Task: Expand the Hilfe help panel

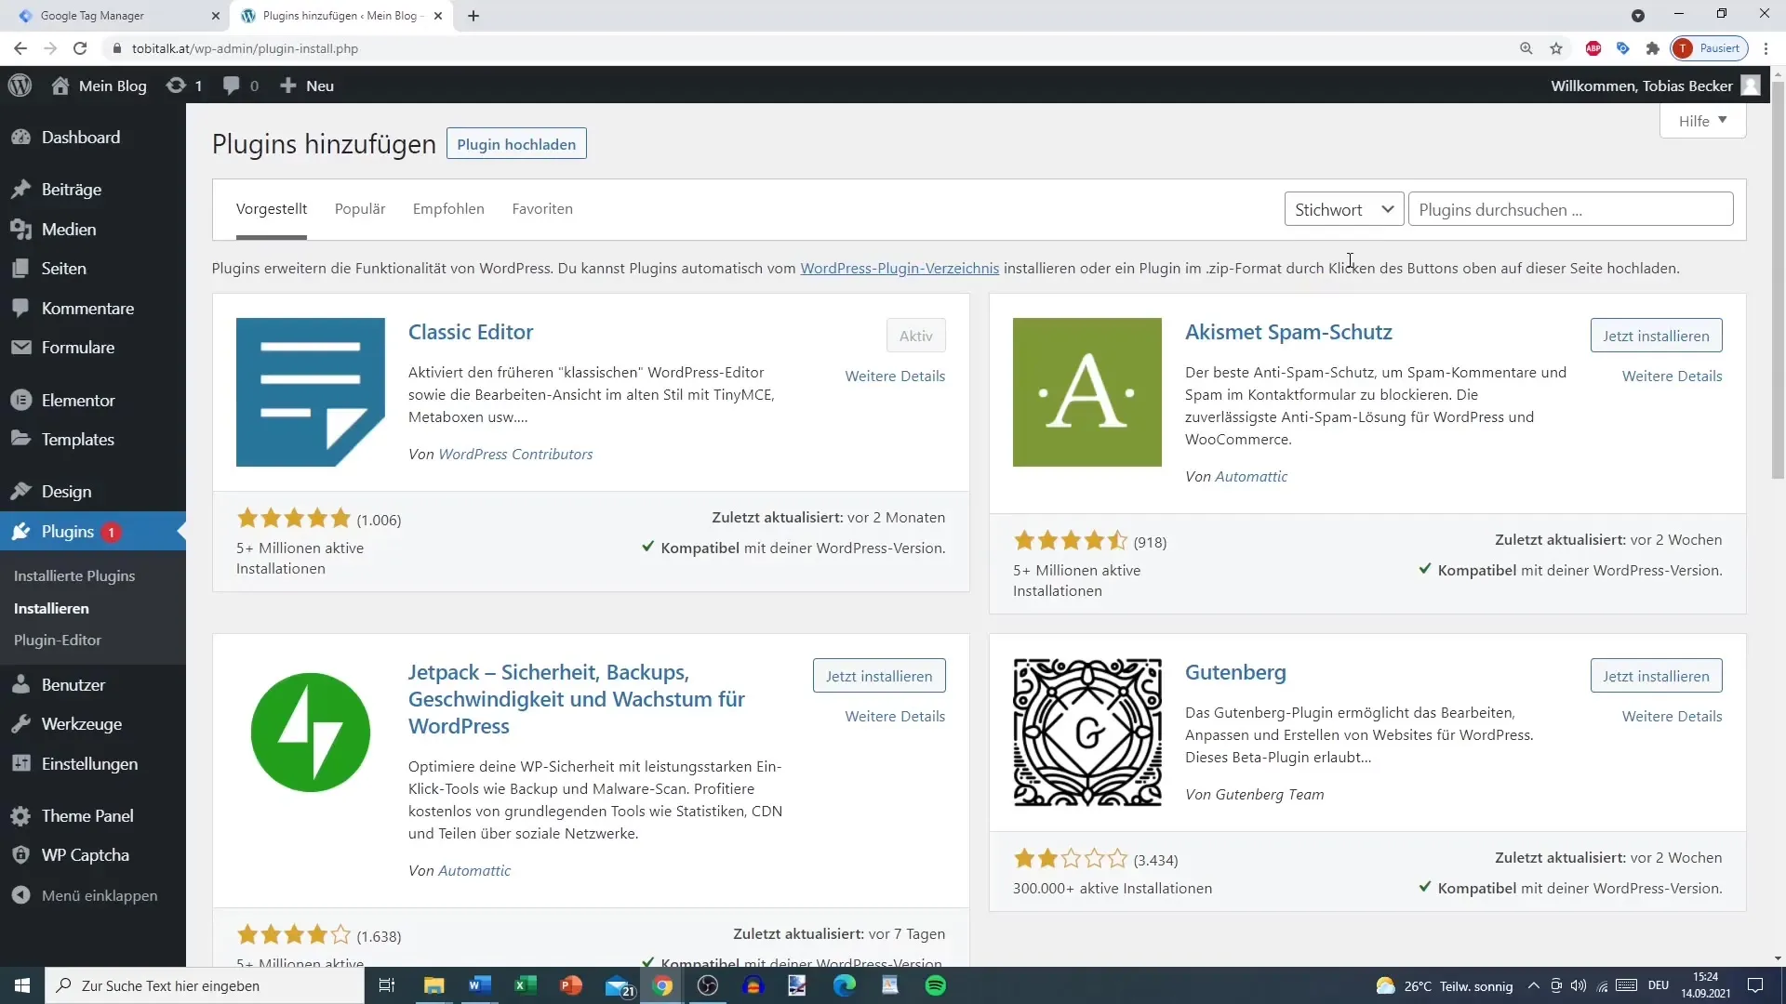Action: pyautogui.click(x=1702, y=121)
